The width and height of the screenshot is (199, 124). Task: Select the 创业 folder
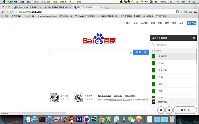[173, 91]
